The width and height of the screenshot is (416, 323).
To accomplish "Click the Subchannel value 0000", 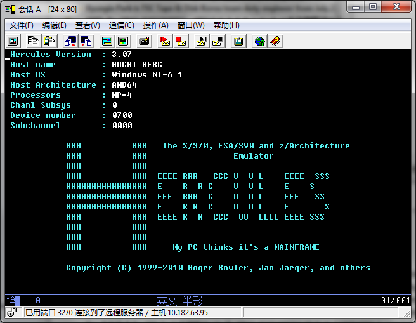I will (x=122, y=125).
